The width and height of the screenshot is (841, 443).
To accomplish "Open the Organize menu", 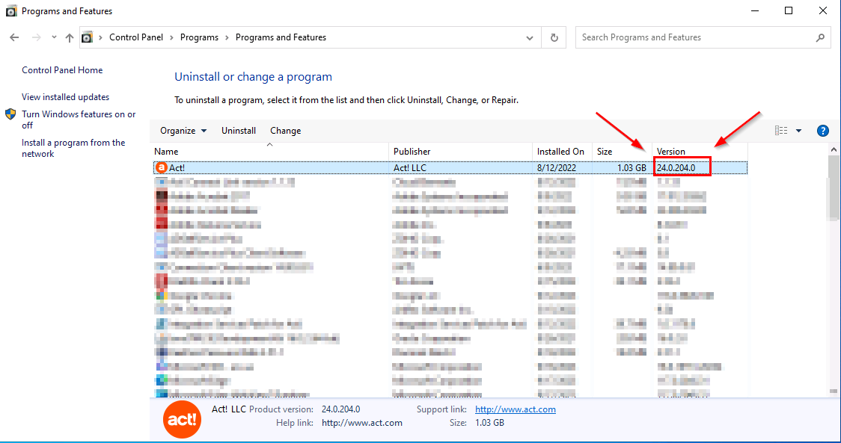I will [x=183, y=131].
